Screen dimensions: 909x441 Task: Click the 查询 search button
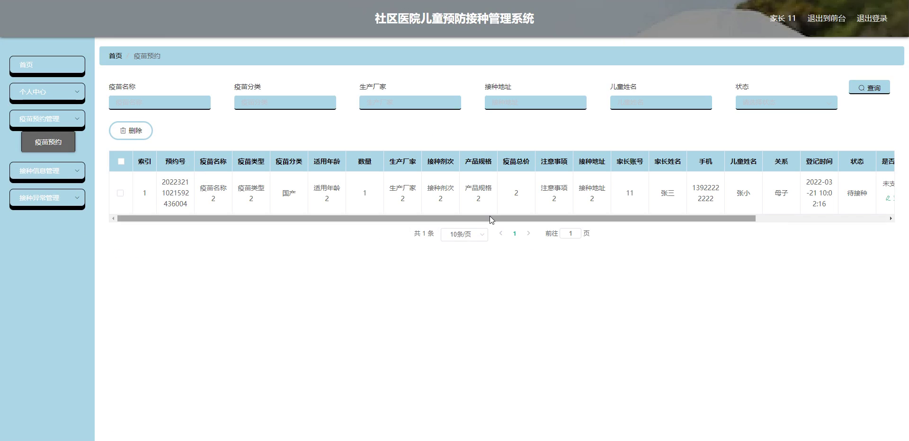(x=869, y=88)
